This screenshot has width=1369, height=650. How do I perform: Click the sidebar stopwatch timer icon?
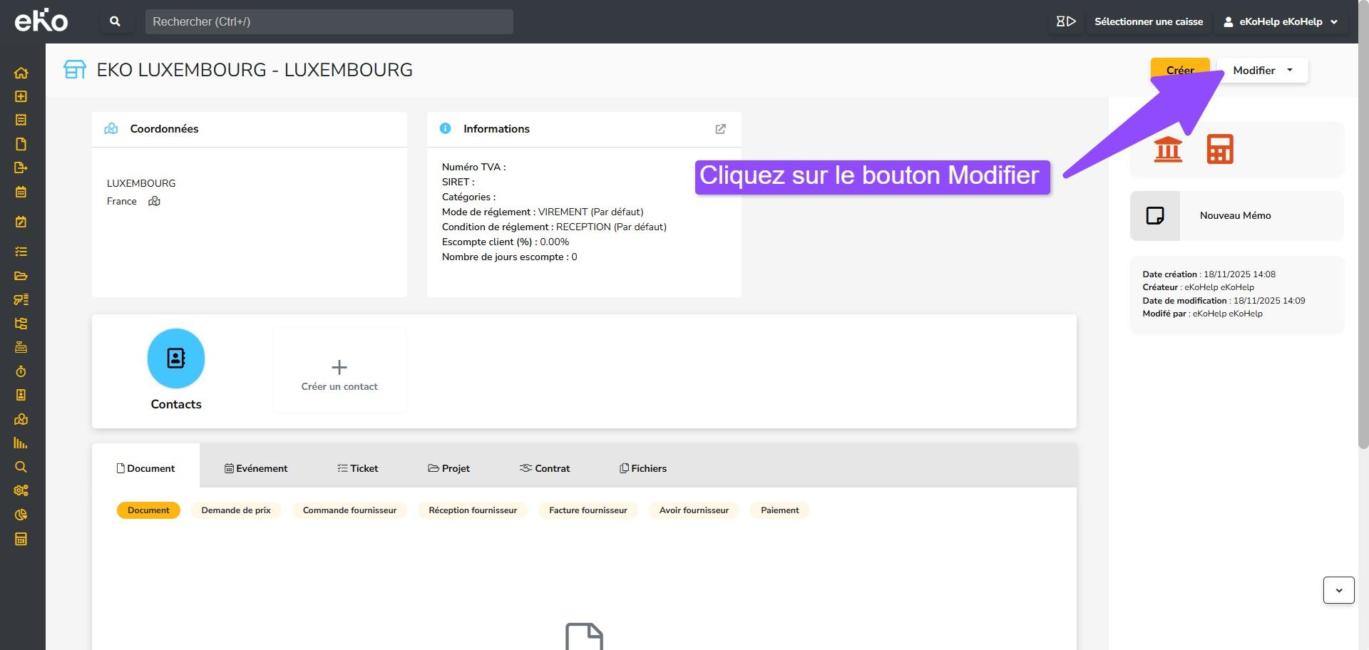(x=21, y=371)
